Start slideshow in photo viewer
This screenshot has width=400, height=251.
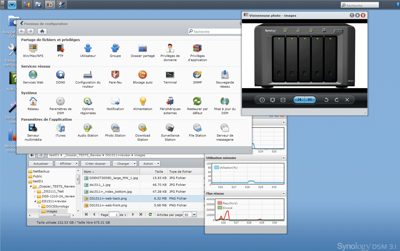[283, 100]
